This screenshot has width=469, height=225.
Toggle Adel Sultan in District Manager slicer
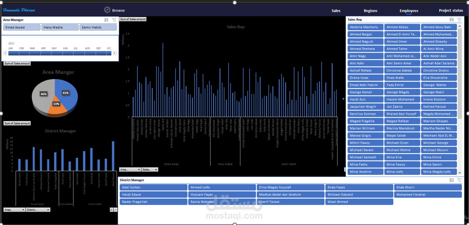153,187
